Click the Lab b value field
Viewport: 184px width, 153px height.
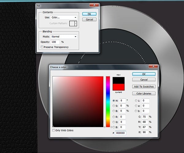click(x=145, y=111)
